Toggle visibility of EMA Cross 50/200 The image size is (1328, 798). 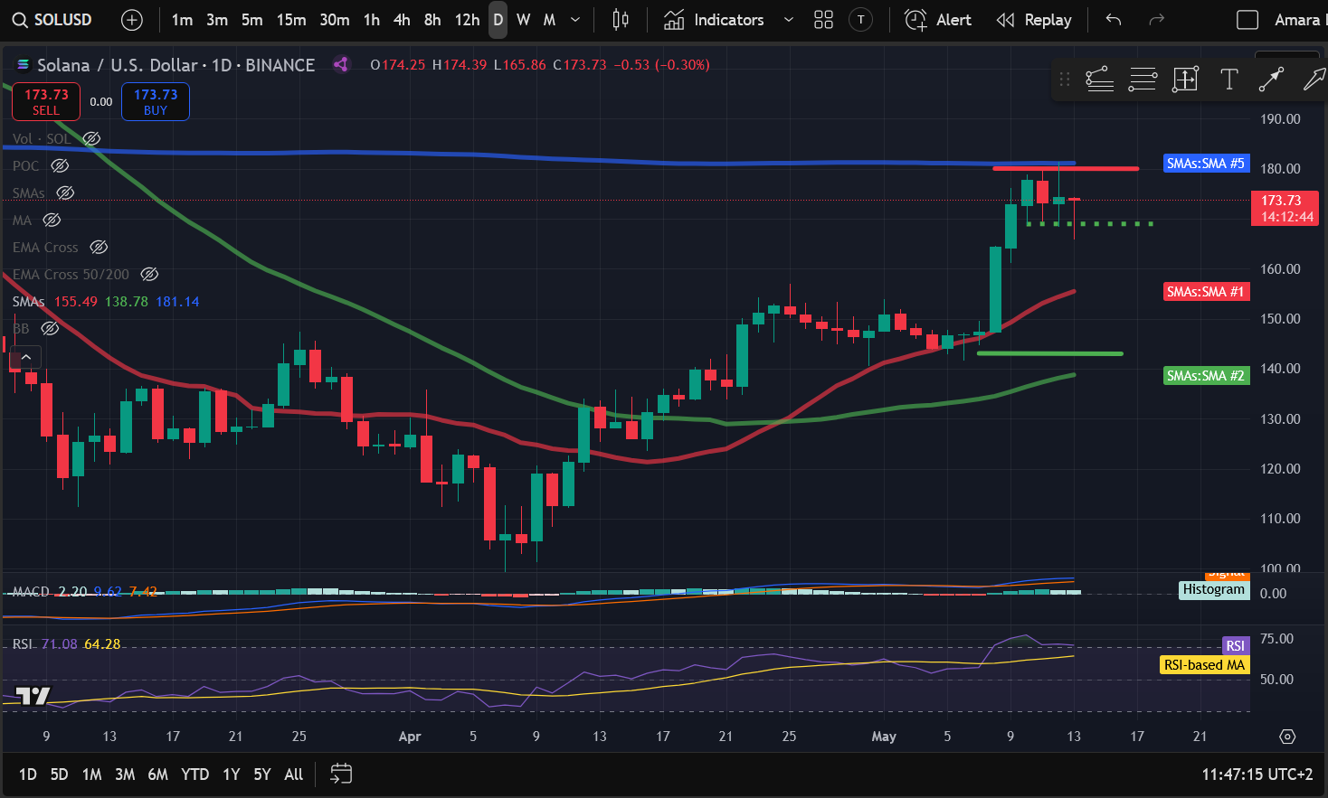tap(150, 274)
